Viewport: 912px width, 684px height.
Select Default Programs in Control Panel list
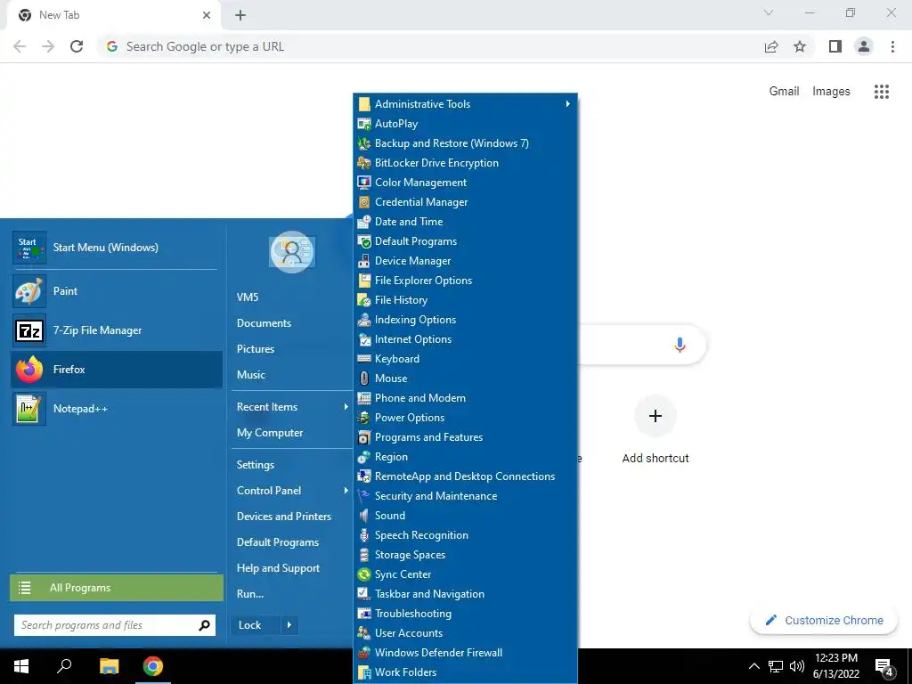click(465, 241)
